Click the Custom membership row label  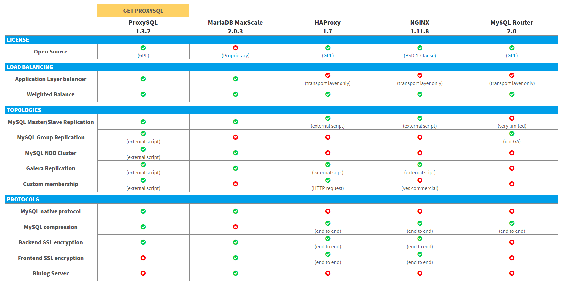click(51, 184)
